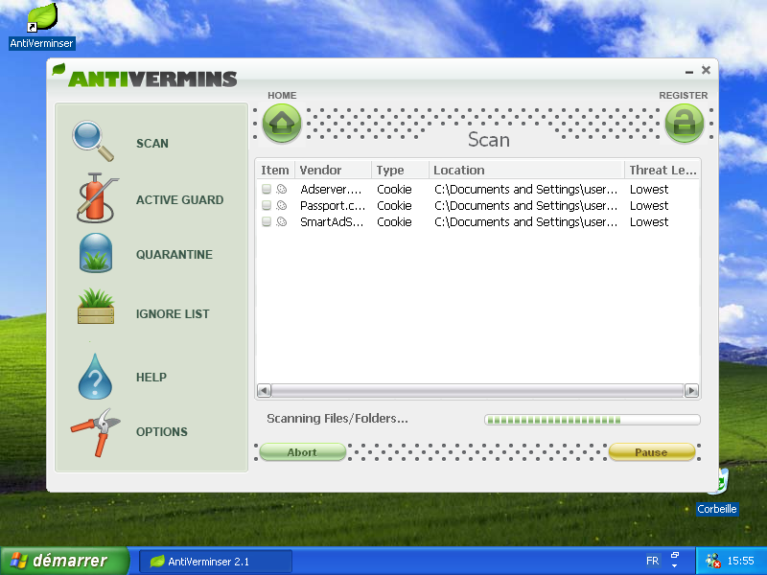
Task: Tick the Adserver row checkbox
Action: click(267, 189)
